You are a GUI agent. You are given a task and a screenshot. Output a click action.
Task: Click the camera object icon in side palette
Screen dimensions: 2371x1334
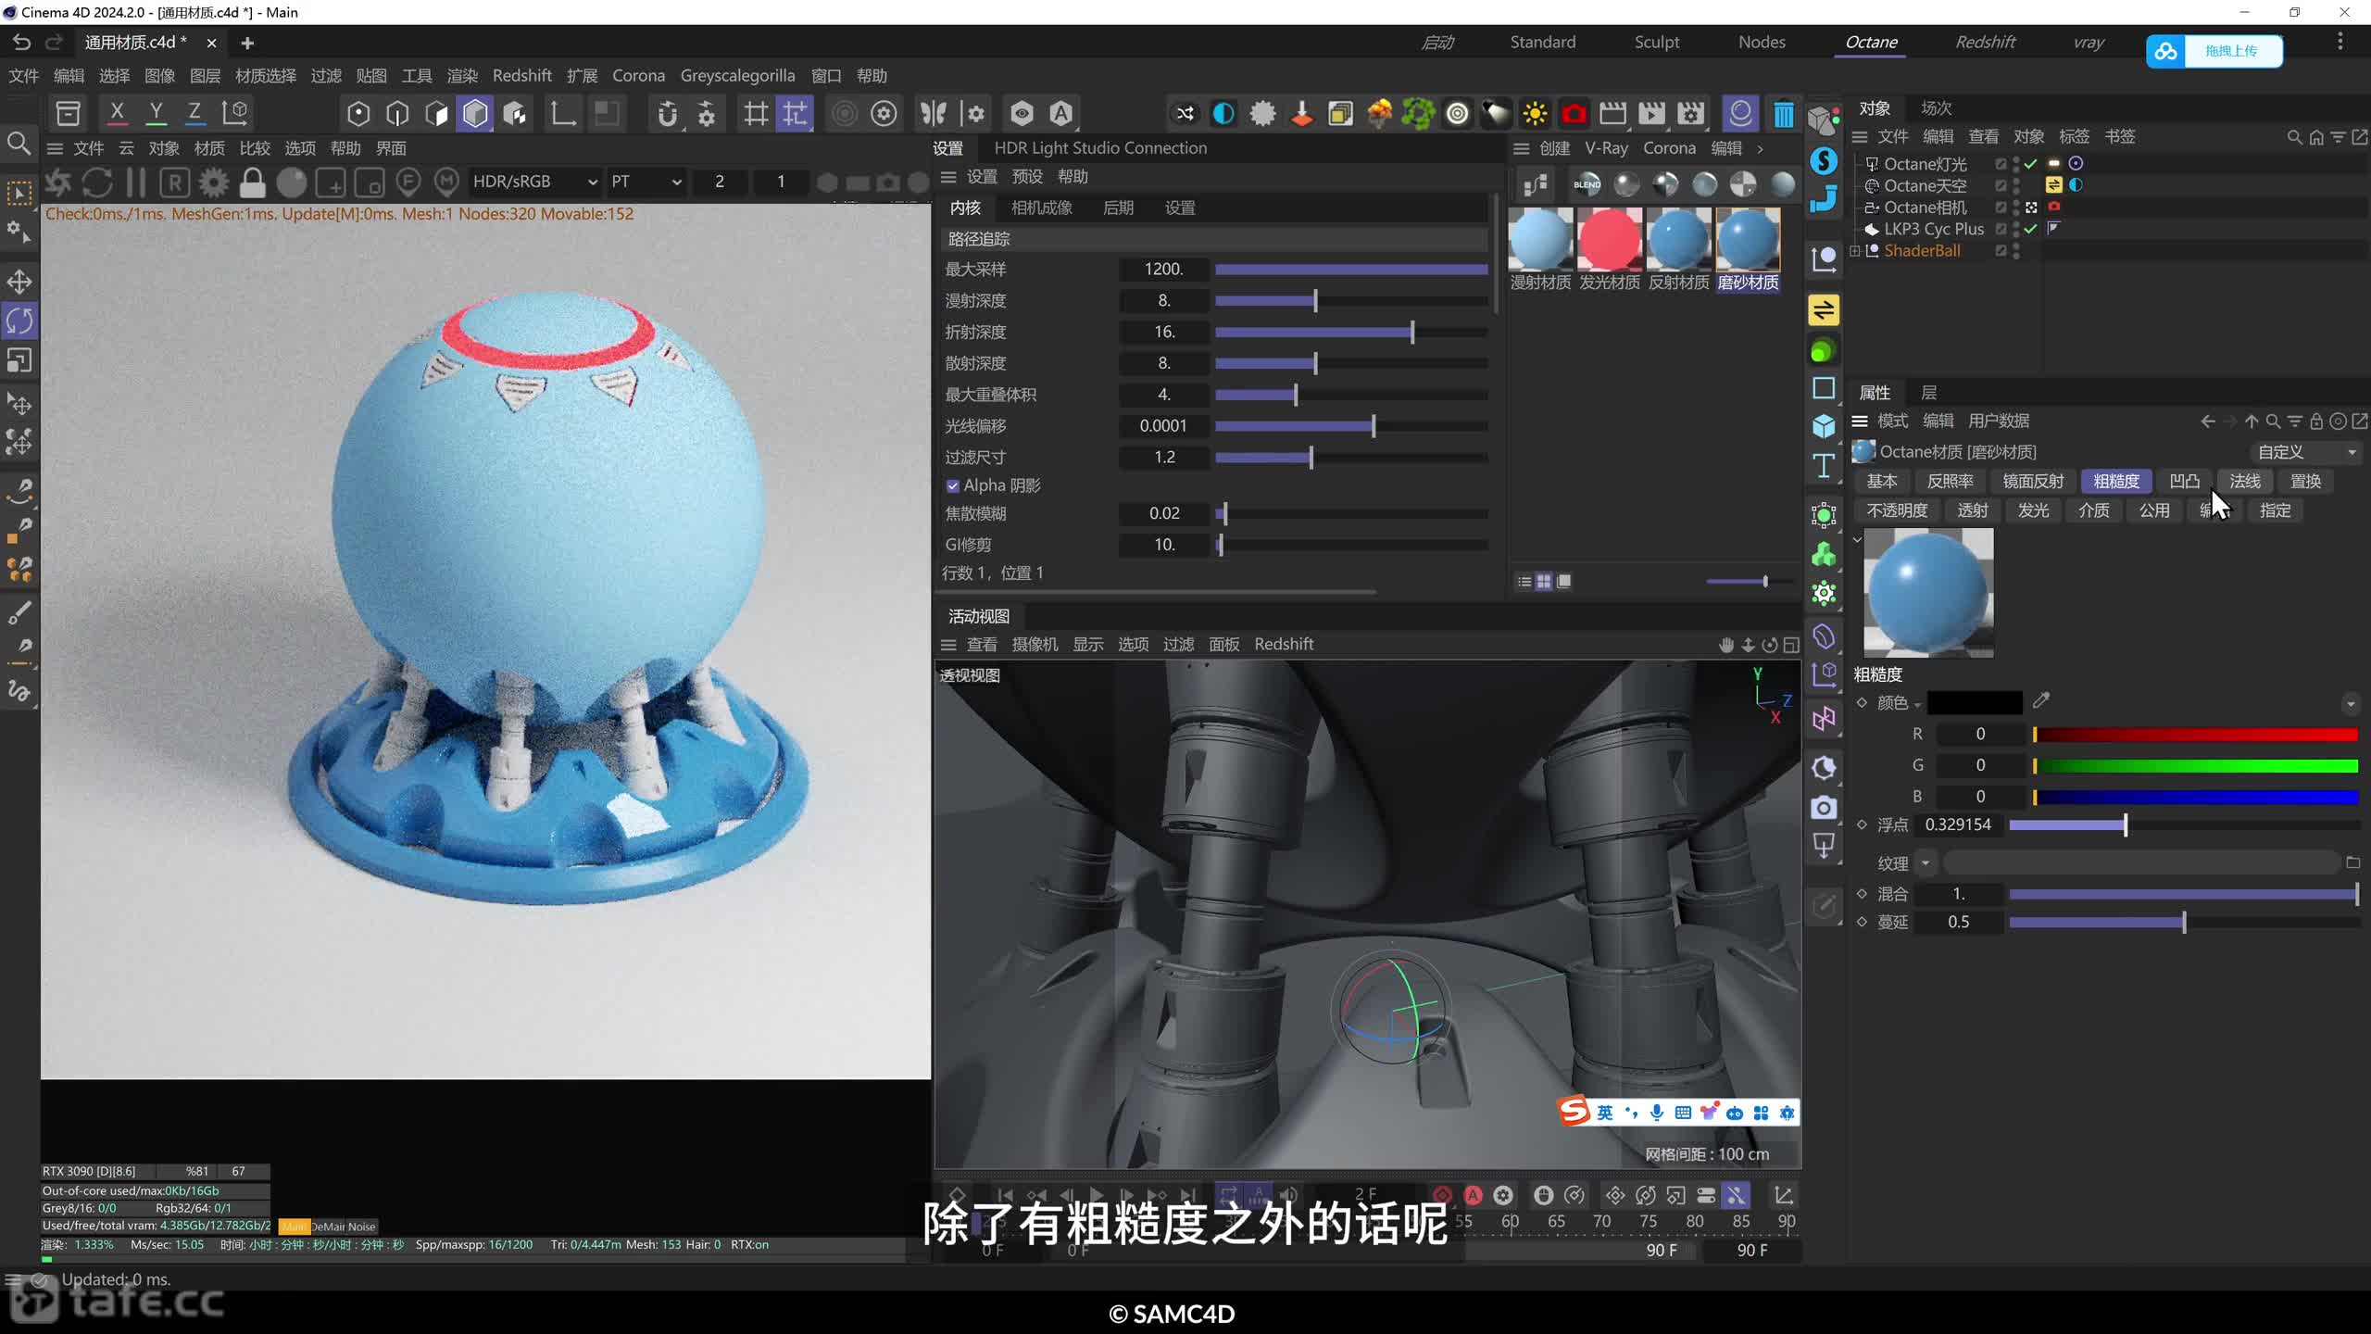pos(1824,807)
